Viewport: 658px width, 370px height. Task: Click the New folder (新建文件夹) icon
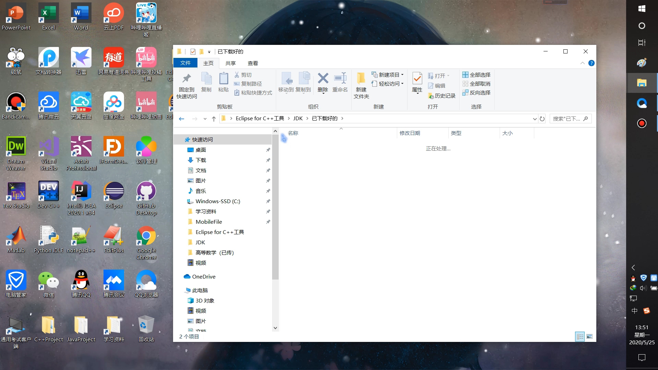tap(361, 78)
